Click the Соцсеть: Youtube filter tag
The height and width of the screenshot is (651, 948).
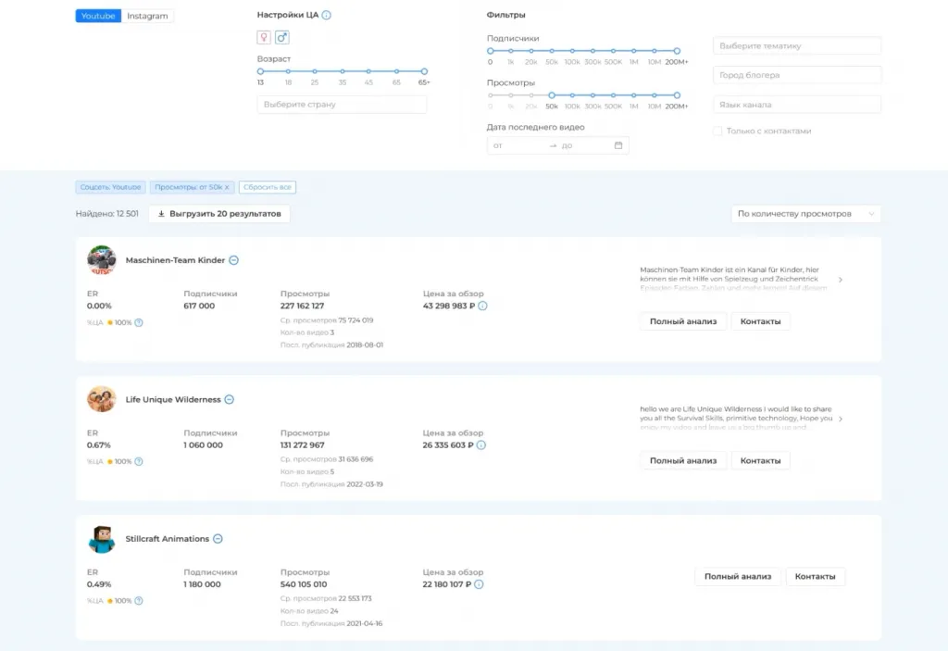111,187
